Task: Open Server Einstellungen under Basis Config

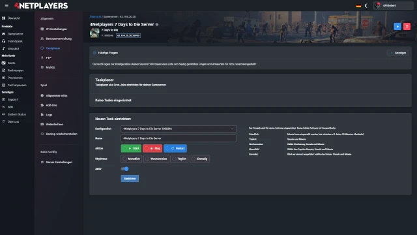Action: [57, 163]
